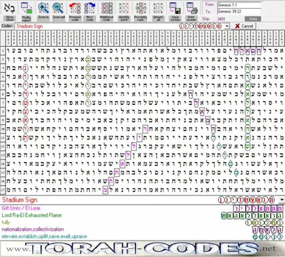This screenshot has width=285, height=257.
Task: Expand the lower Stadium Sign list dropdown arrow
Action: click(x=282, y=200)
